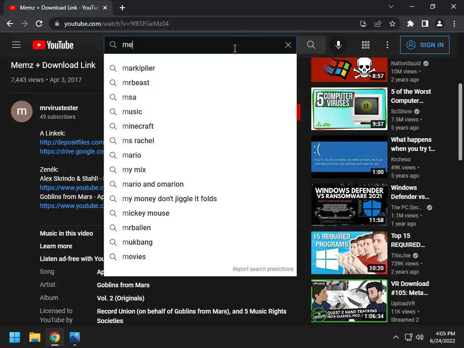
Task: Open the YouTube apps grid
Action: pyautogui.click(x=366, y=45)
